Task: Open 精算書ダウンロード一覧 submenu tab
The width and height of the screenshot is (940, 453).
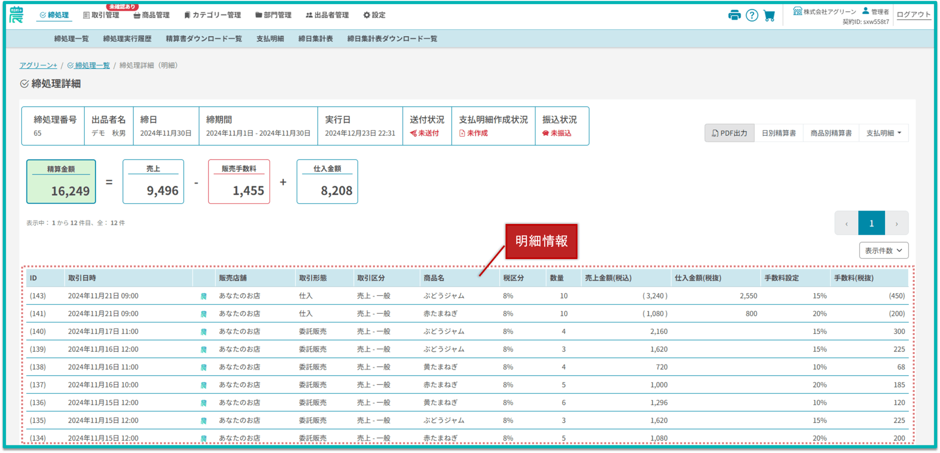Action: point(204,39)
